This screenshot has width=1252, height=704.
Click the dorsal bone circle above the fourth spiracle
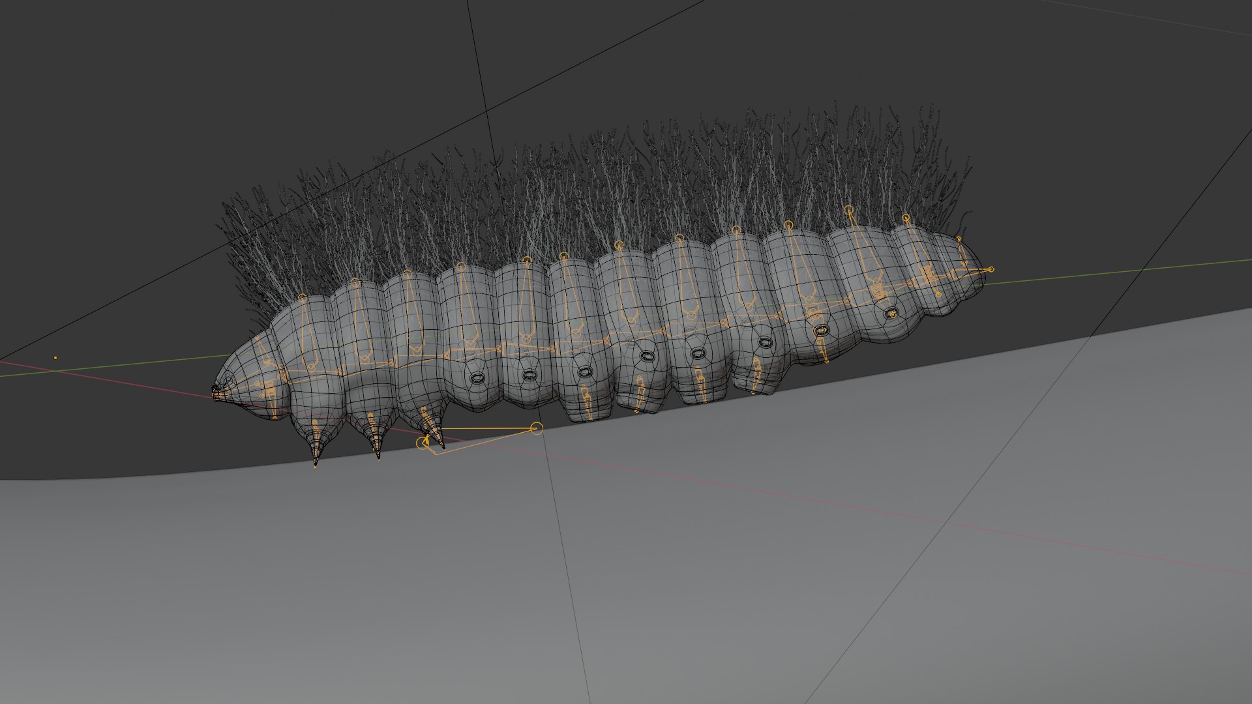click(619, 245)
